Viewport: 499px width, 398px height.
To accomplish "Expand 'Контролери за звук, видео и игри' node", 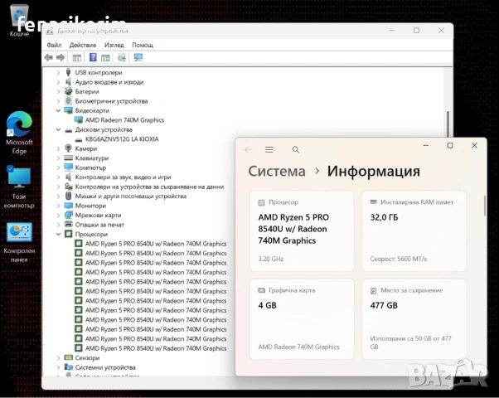I will (58, 177).
